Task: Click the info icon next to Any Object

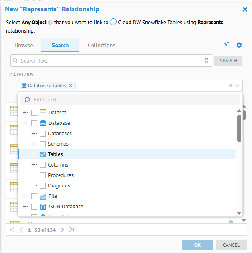Action: point(50,23)
